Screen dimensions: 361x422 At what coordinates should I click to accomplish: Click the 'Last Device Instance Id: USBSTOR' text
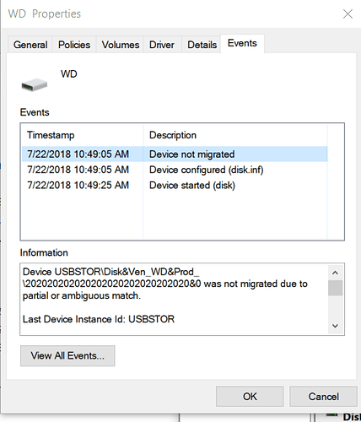coord(99,319)
